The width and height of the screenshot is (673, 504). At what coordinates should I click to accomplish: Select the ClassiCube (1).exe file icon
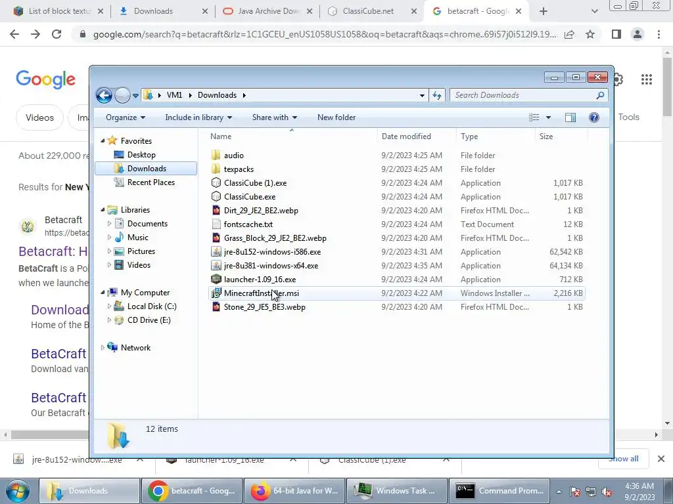point(216,183)
